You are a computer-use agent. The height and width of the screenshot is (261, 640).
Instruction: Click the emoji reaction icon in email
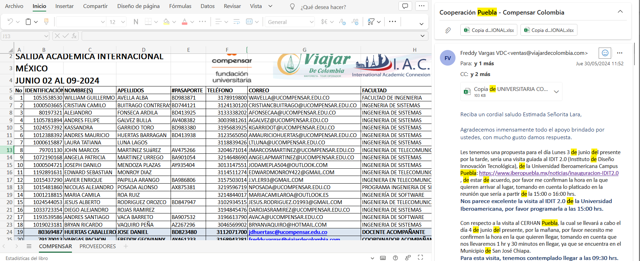[605, 53]
